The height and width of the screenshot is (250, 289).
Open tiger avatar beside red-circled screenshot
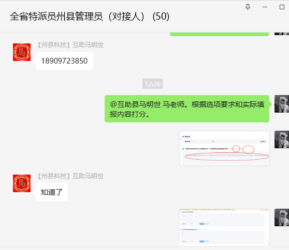282,139
